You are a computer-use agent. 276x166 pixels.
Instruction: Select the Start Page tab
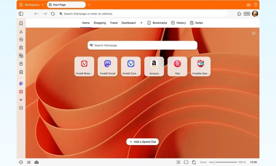point(66,5)
